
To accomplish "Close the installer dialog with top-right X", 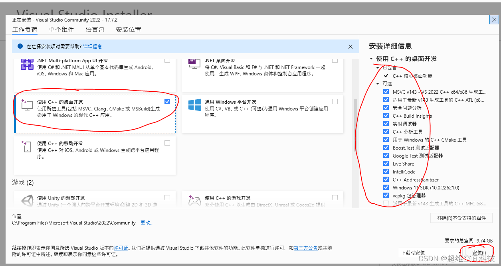I will [493, 20].
